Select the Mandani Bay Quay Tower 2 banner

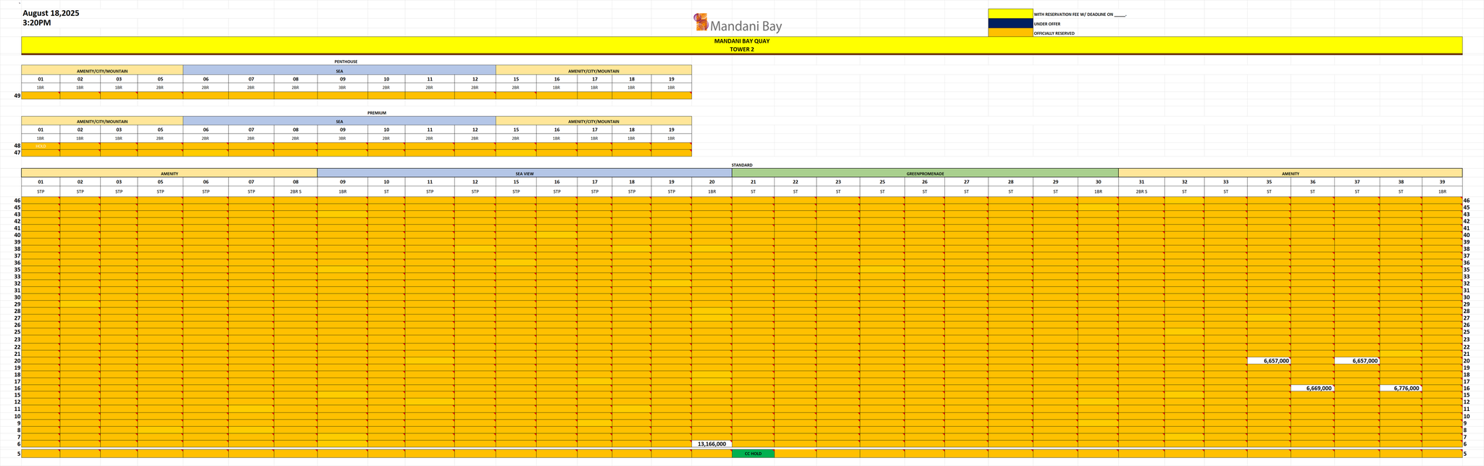pyautogui.click(x=741, y=45)
